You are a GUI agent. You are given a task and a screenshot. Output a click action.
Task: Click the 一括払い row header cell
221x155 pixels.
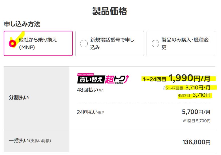[37, 141]
